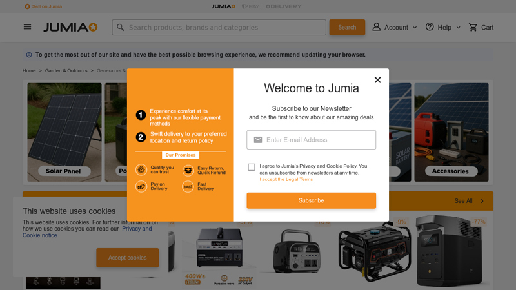The image size is (516, 290).
Task: Click the Accessories label
Action: coord(450,171)
